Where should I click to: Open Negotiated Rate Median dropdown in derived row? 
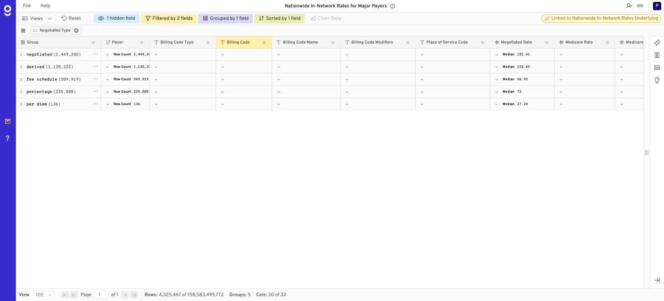[497, 67]
